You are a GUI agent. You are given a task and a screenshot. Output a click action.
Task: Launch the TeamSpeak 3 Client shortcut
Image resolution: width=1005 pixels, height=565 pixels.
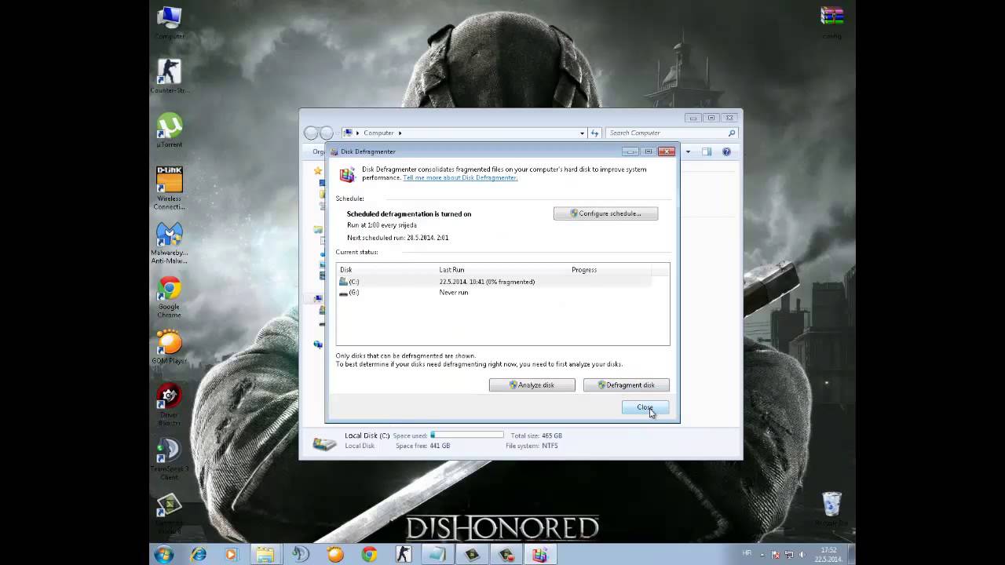click(170, 459)
